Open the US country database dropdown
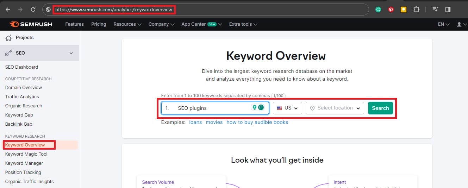Screen dimensions: 468x188 287,108
